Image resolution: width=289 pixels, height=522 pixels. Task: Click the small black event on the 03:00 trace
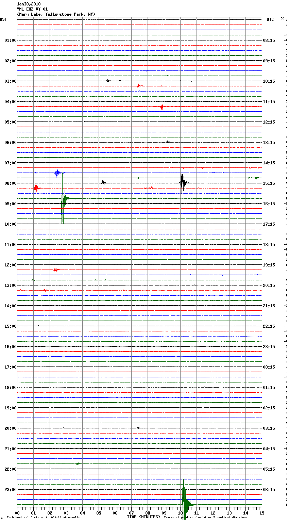pos(108,81)
